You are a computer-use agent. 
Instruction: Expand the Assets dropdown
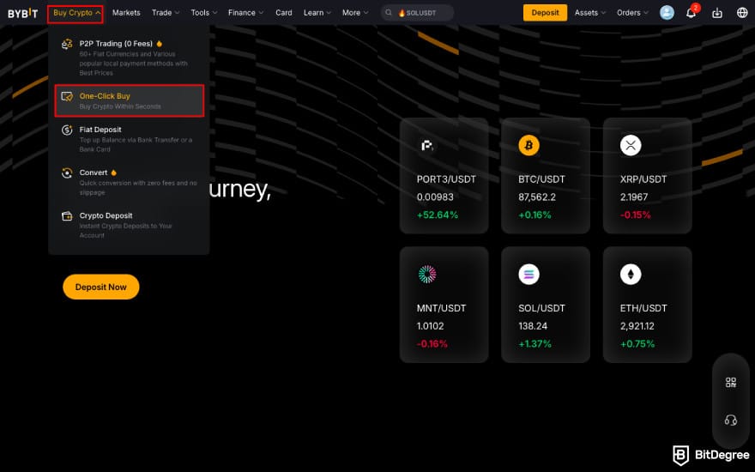(x=590, y=13)
